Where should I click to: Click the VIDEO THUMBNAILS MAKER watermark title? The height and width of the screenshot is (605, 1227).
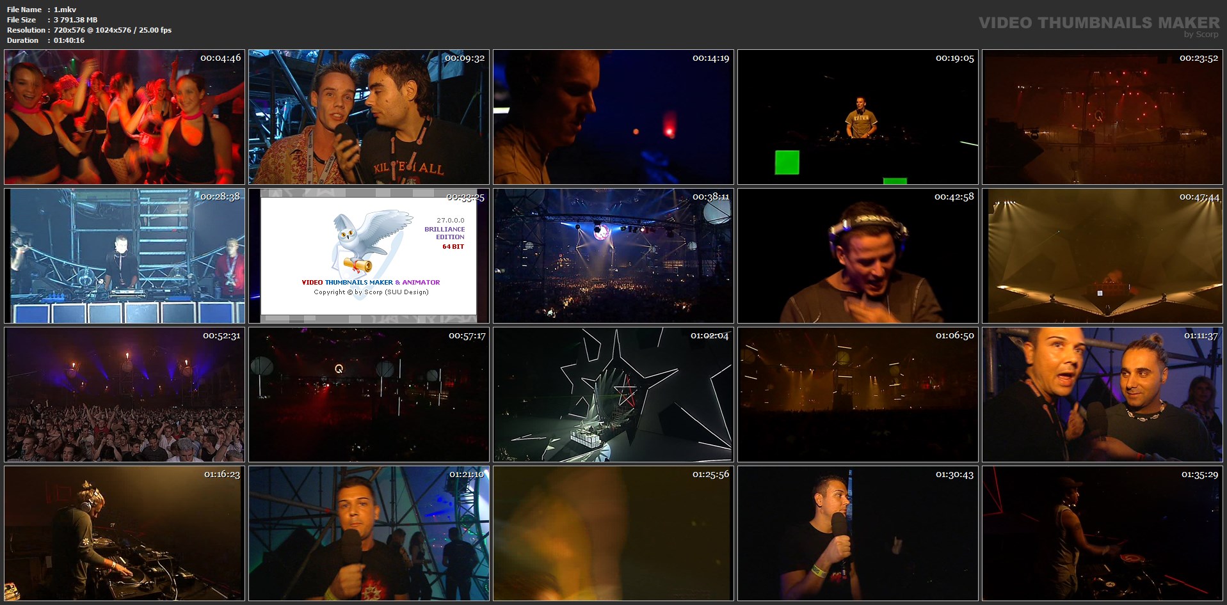(x=1098, y=23)
